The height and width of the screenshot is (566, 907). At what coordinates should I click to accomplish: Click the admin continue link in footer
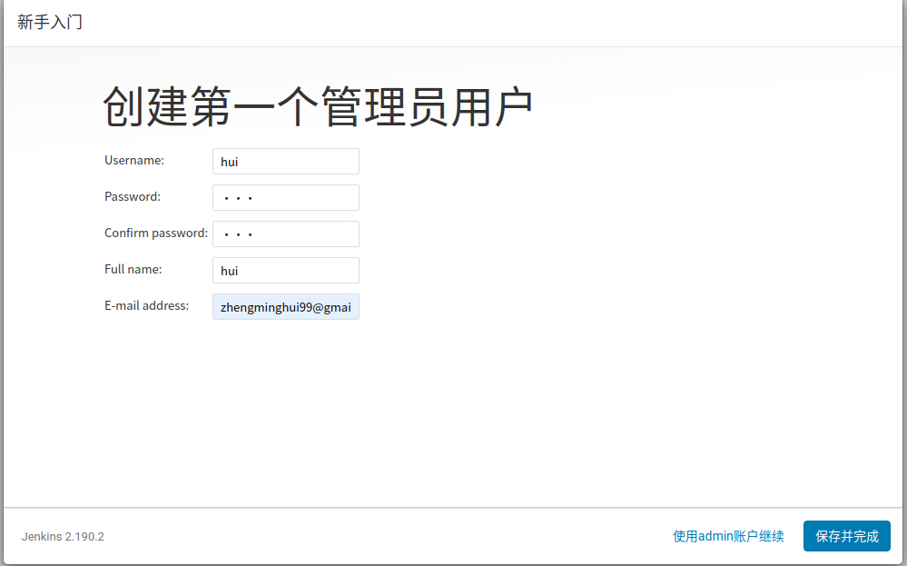pyautogui.click(x=727, y=536)
